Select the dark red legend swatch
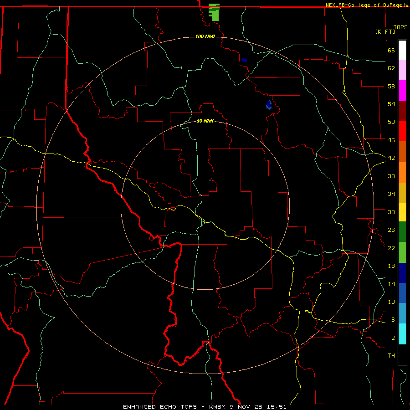 click(402, 111)
